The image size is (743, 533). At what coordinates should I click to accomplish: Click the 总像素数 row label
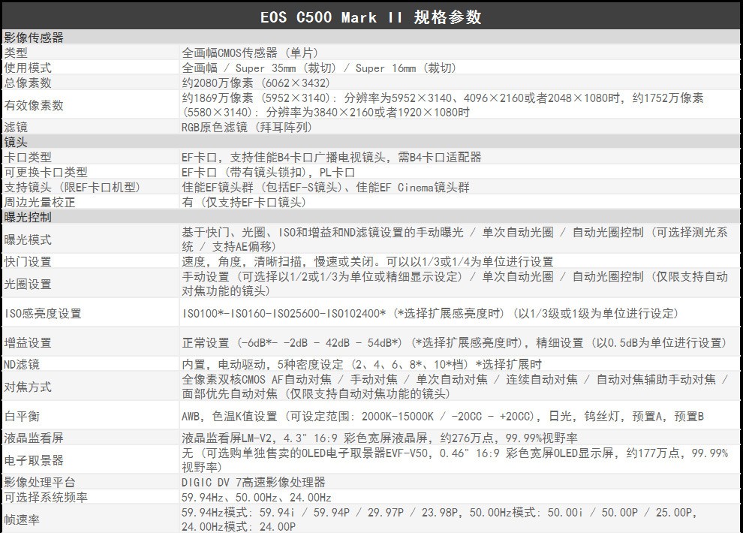point(28,83)
